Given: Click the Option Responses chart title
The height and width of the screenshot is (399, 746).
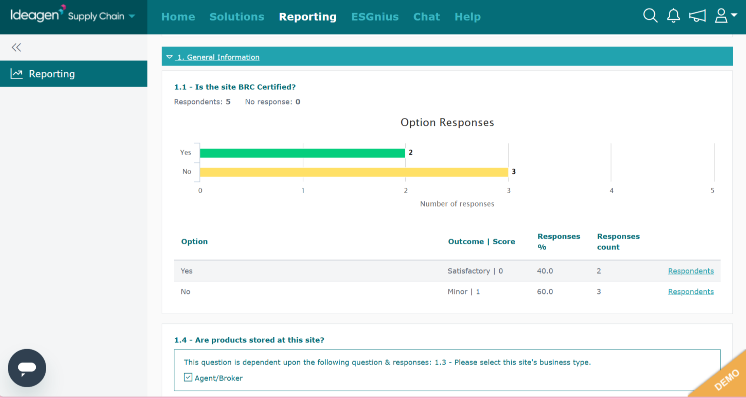Looking at the screenshot, I should pyautogui.click(x=447, y=122).
